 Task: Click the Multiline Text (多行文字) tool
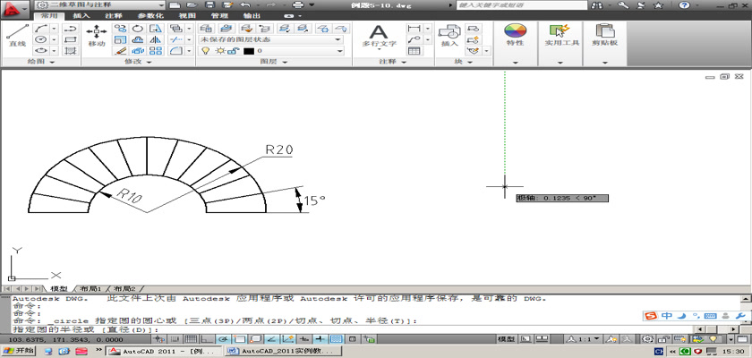coord(379,37)
